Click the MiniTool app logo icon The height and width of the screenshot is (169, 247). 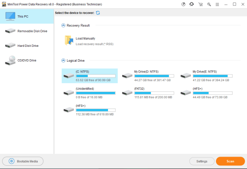[4, 4]
